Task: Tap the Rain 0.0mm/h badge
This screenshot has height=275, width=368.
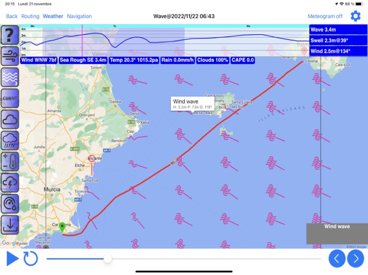Action: pyautogui.click(x=177, y=60)
